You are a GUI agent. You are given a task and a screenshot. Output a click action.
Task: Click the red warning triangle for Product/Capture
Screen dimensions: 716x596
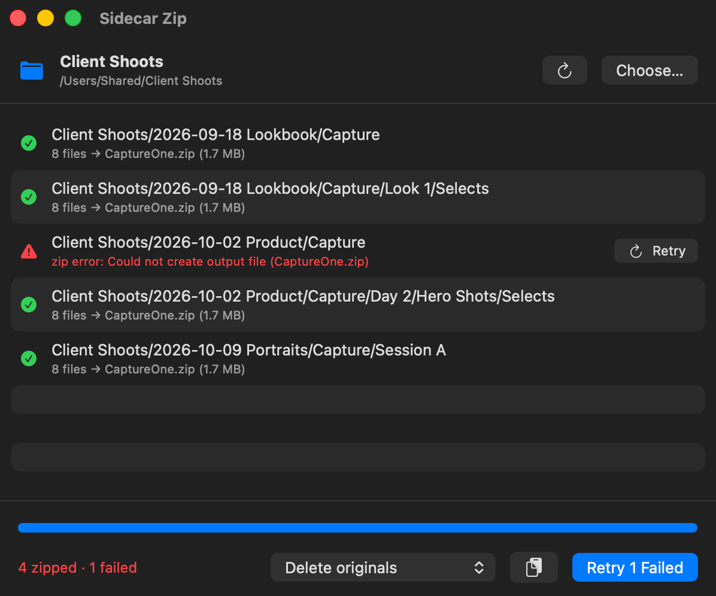29,251
